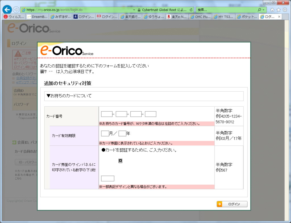Click the 例)03月/17年 example text
The height and width of the screenshot is (223, 291).
click(229, 138)
